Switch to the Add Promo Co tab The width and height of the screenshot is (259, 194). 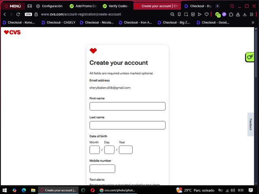click(83, 6)
